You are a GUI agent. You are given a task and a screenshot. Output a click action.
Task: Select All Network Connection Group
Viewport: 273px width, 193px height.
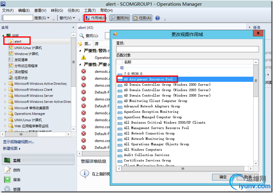click(x=149, y=133)
